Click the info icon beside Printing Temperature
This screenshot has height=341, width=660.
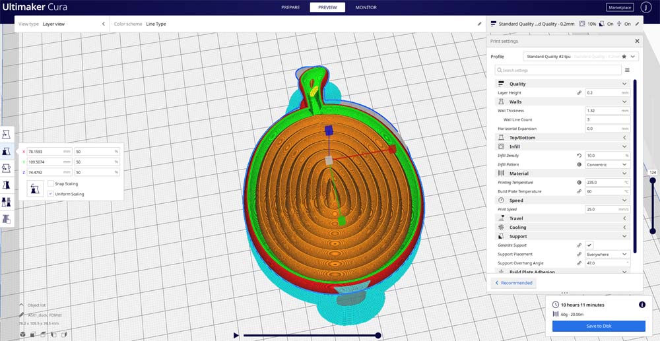point(579,183)
